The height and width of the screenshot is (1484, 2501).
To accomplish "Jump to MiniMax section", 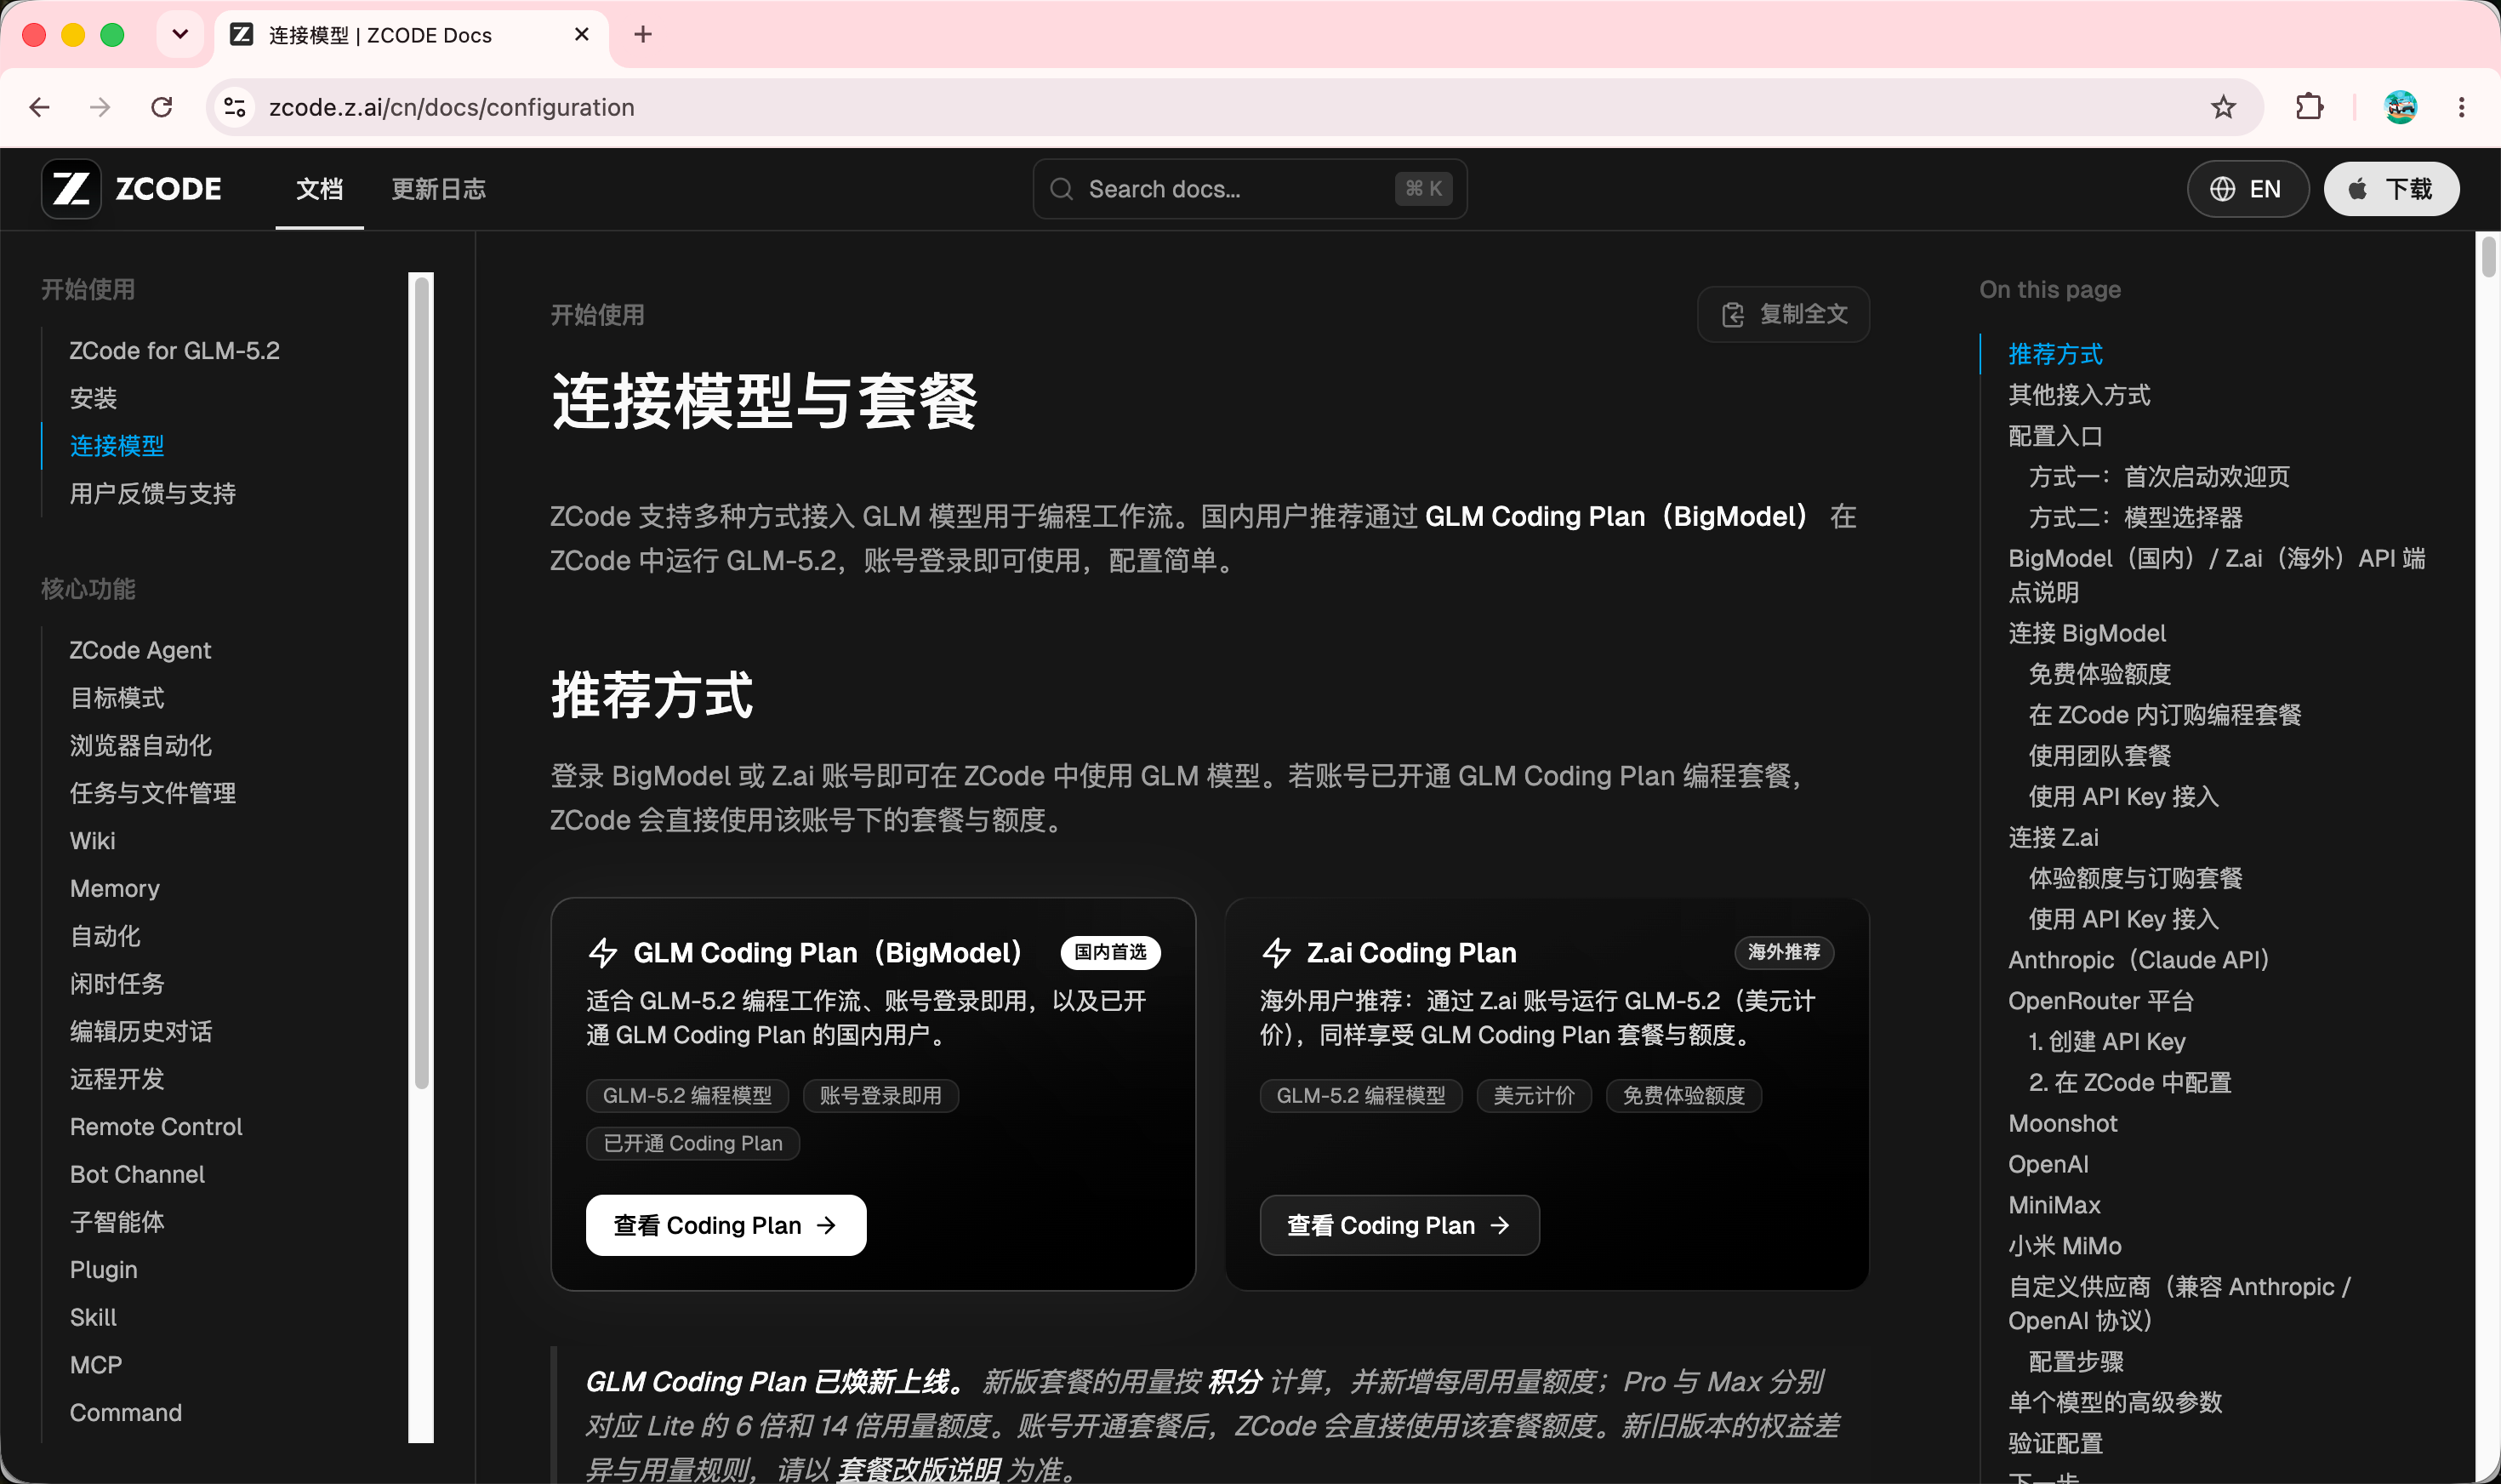I will (x=2055, y=1205).
